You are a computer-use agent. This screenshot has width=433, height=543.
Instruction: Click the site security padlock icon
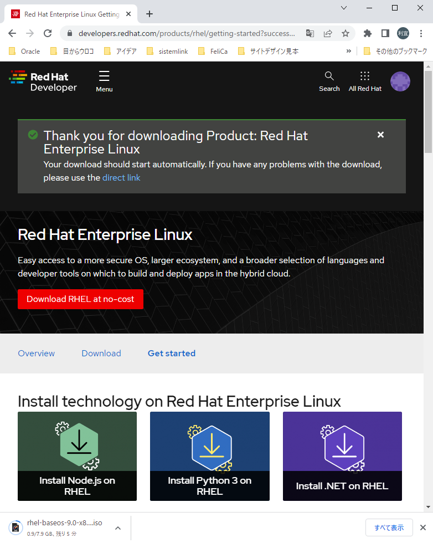pyautogui.click(x=70, y=33)
